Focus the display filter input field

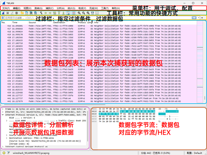[98, 18]
